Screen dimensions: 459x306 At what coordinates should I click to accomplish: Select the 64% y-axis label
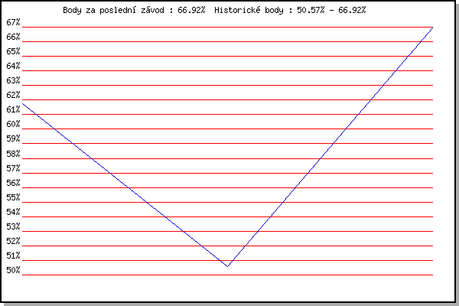pyautogui.click(x=13, y=66)
